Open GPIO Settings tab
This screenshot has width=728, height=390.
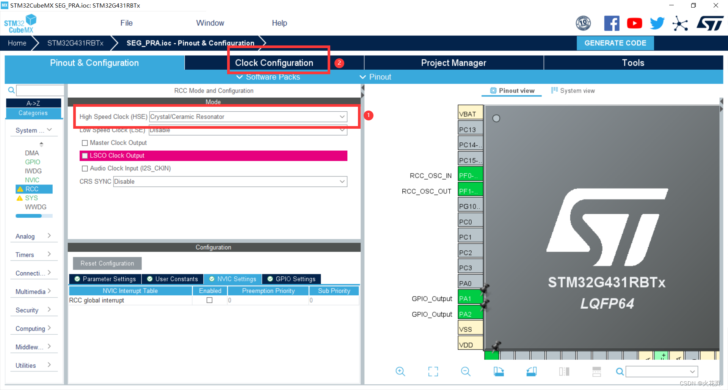coord(291,279)
